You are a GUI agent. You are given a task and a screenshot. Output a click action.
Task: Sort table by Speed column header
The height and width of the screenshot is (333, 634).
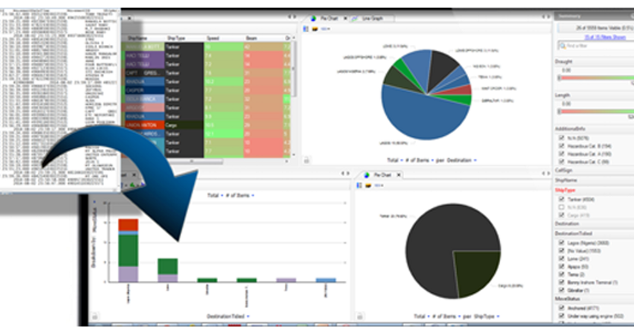click(x=213, y=38)
